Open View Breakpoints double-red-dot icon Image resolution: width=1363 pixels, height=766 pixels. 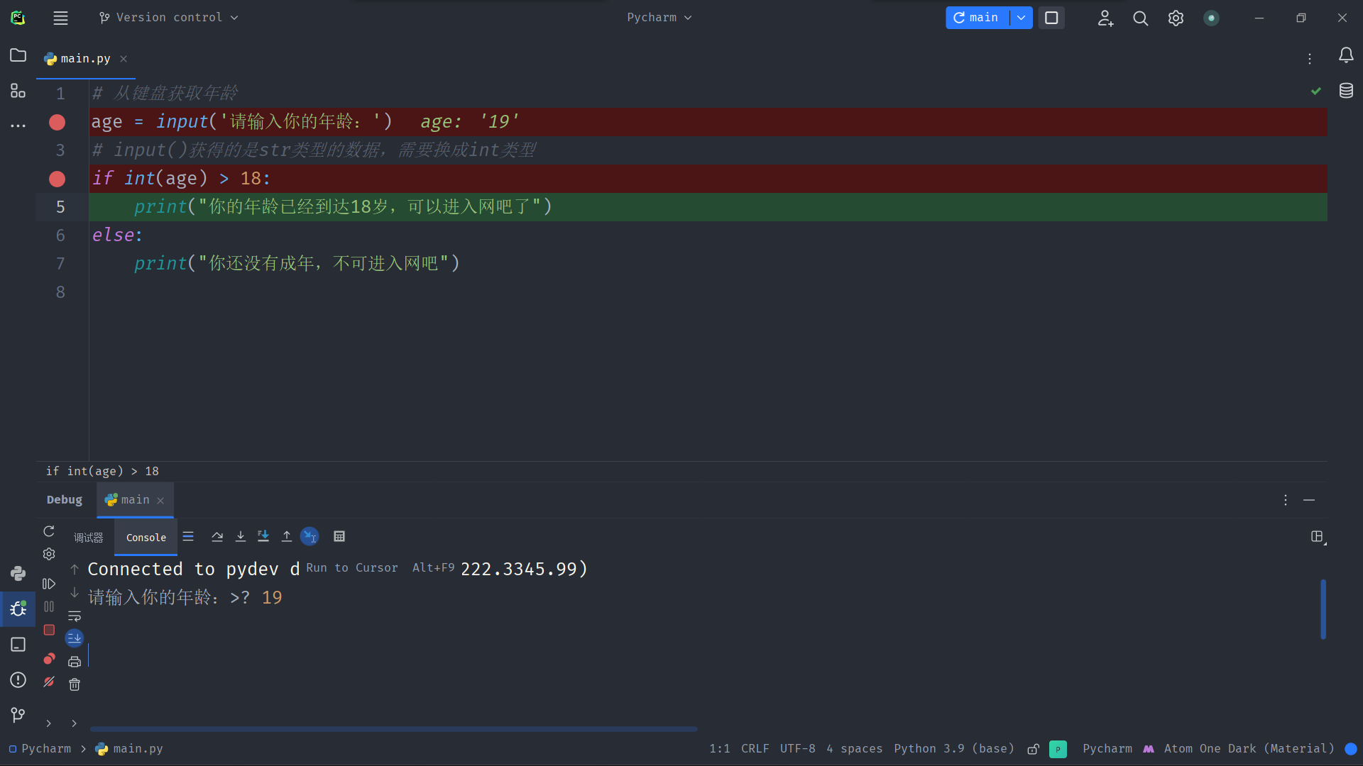coord(49,659)
